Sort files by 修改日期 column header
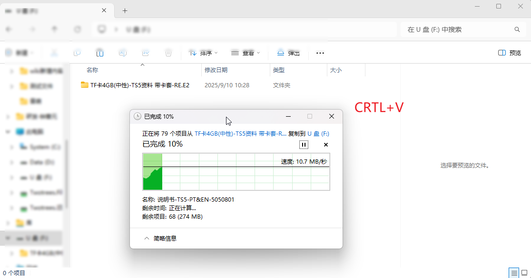 216,70
